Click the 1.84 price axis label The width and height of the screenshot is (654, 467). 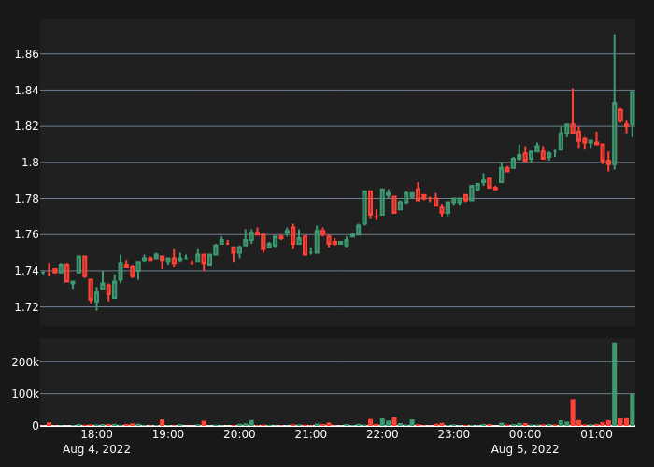click(x=27, y=90)
